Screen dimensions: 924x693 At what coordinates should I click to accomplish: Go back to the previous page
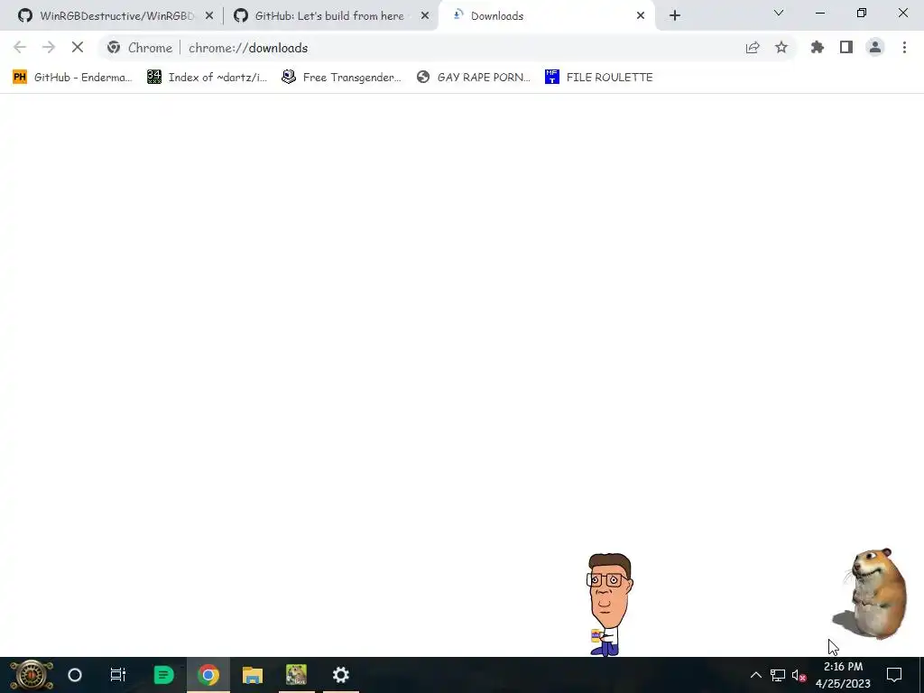tap(20, 48)
